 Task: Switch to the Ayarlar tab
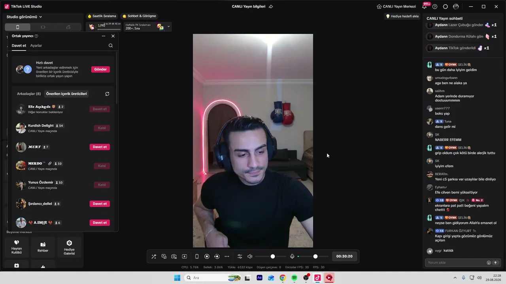click(36, 45)
